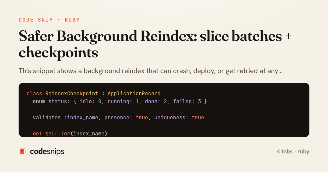Click the '4 tabs · ruby' footer text

(293, 152)
